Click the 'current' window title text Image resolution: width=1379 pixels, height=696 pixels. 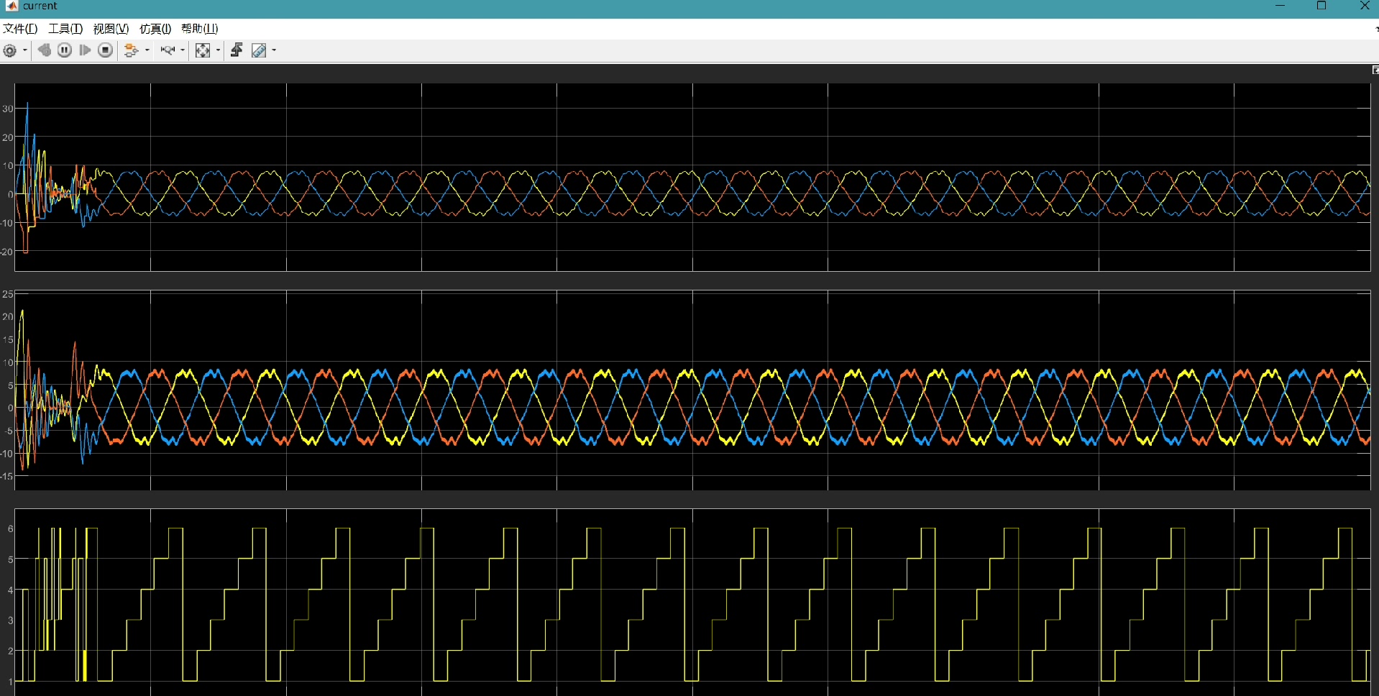[x=40, y=6]
